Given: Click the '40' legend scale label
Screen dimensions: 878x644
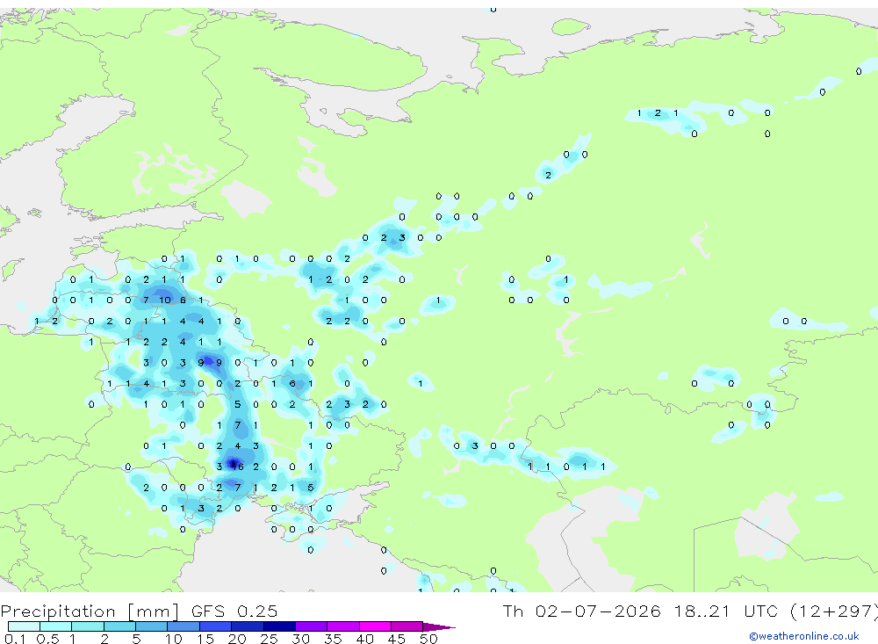Looking at the screenshot, I should tap(364, 639).
